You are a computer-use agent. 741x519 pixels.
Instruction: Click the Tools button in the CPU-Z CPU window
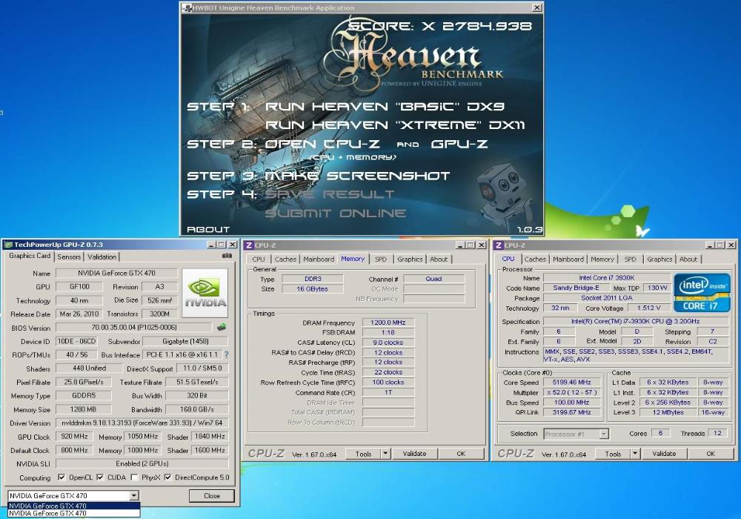tap(613, 454)
